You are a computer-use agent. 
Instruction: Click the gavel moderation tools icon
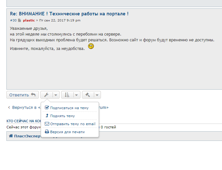pyautogui.click(x=87, y=95)
